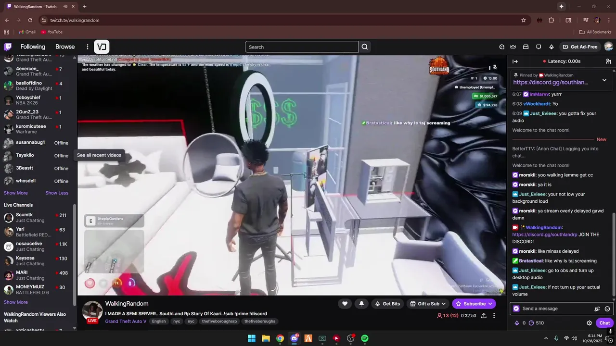Screen dimensions: 616x346
Task: Open Chrome three-dot menu
Action: [x=609, y=20]
